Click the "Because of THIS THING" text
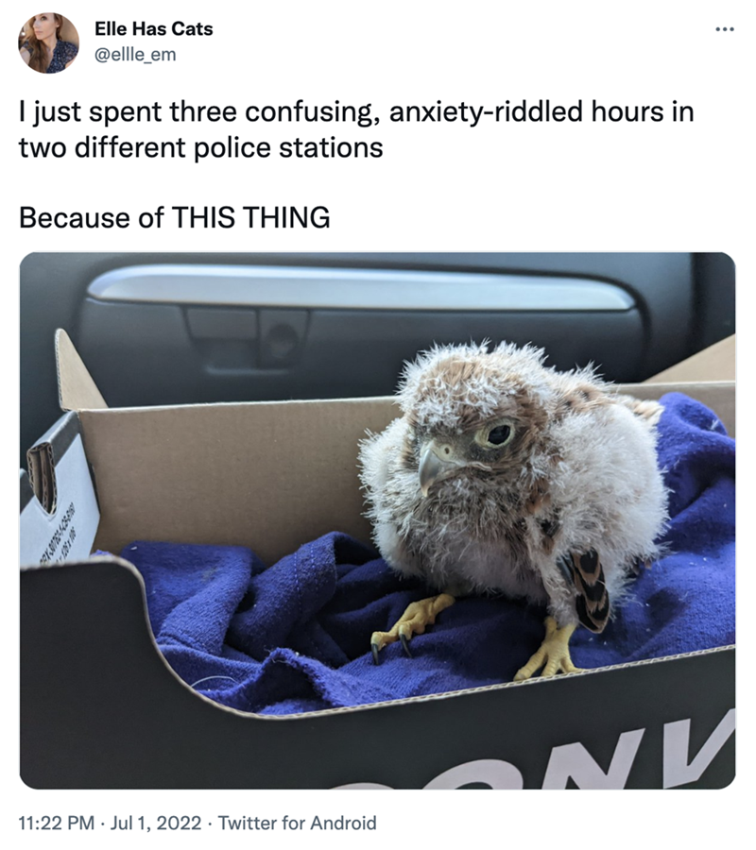The width and height of the screenshot is (756, 850). (174, 218)
